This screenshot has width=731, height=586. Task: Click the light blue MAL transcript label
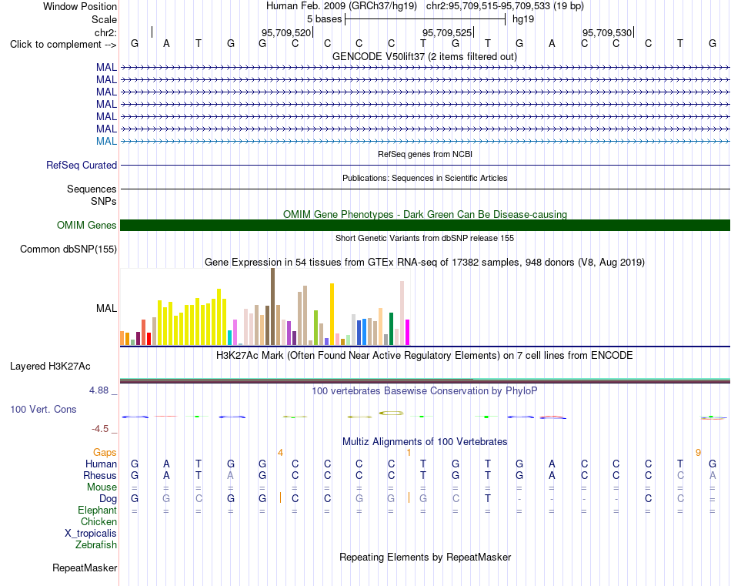pos(106,141)
